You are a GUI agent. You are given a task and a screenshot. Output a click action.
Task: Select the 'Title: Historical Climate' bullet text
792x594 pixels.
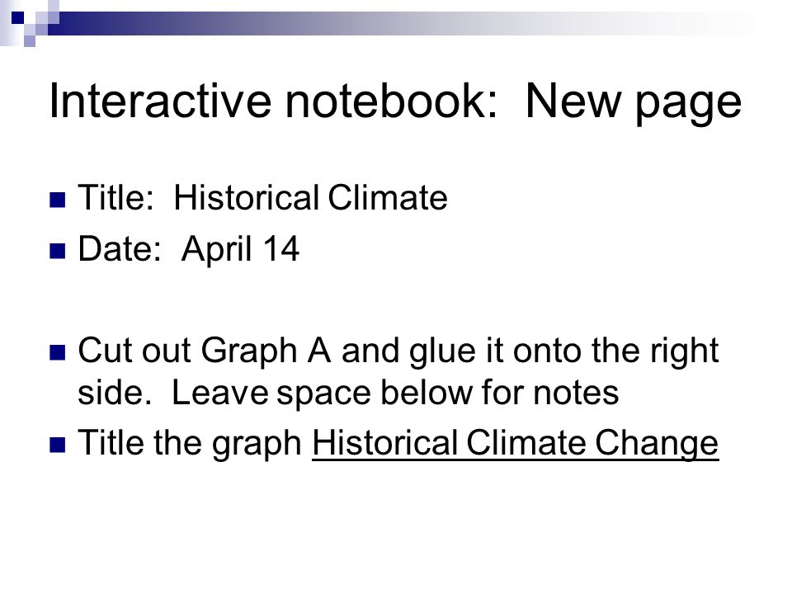(x=262, y=197)
